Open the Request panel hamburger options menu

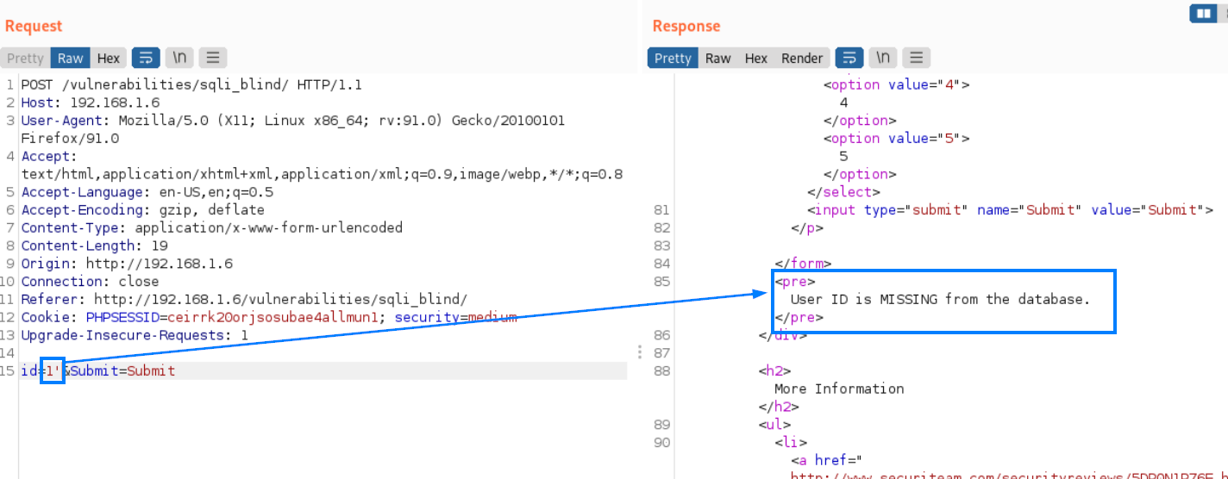tap(213, 58)
